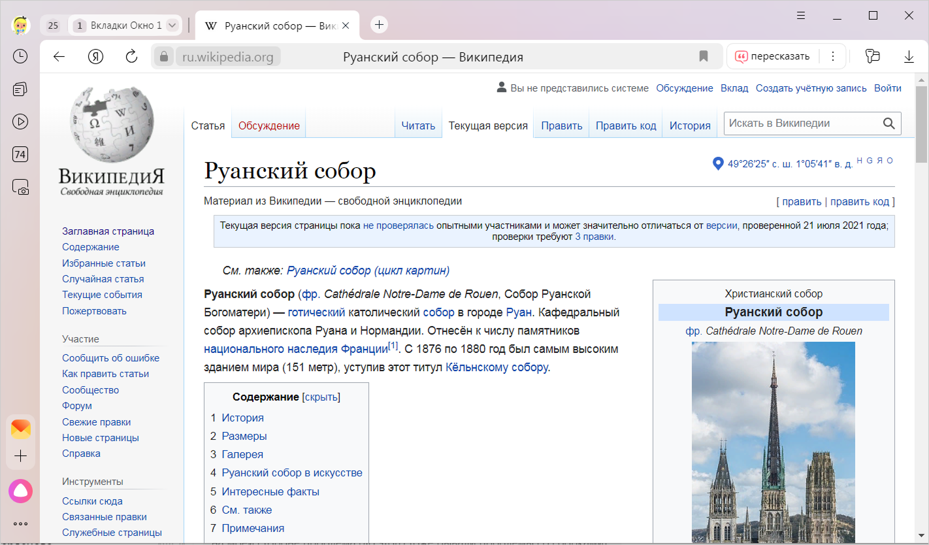The height and width of the screenshot is (545, 929).
Task: Expand the Вкладки Окно 1 tab group dropdown
Action: (172, 25)
